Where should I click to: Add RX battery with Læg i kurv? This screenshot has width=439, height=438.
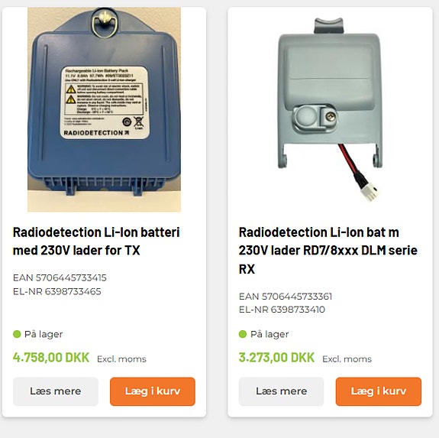(x=379, y=391)
